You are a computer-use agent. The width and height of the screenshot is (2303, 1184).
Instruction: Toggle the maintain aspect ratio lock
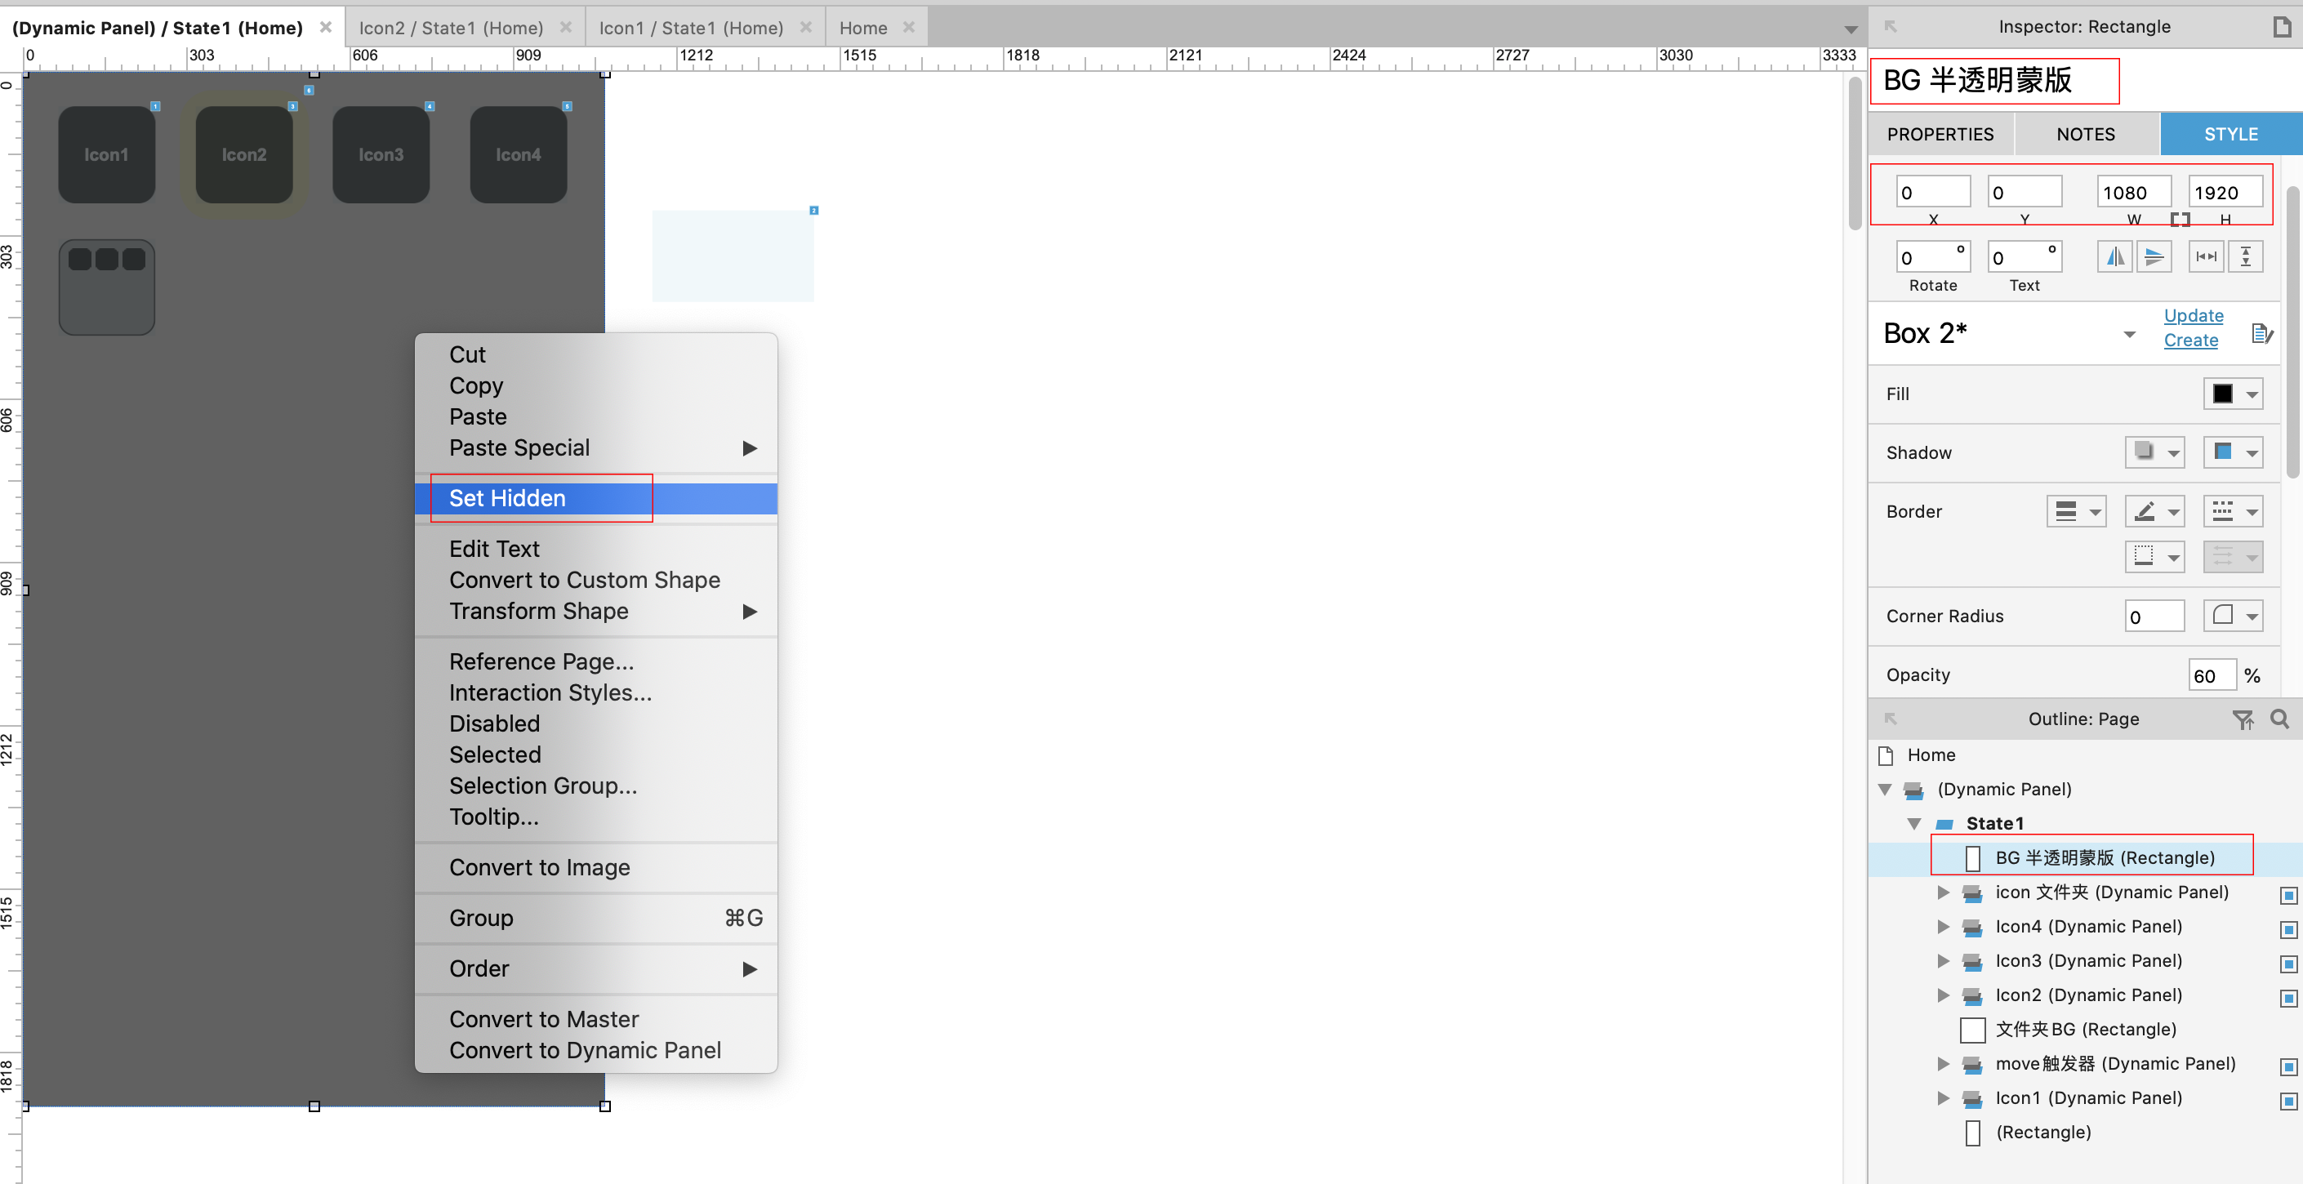[x=2180, y=220]
